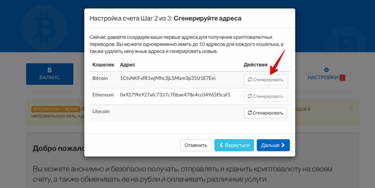Click the Litecoin wallet name cell
Image resolution: width=375 pixels, height=188 pixels.
[101, 112]
